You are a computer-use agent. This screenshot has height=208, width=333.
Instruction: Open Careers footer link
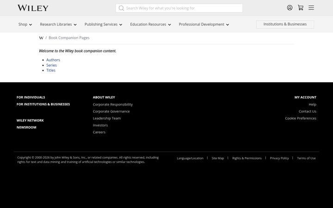[99, 132]
